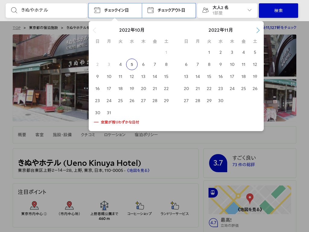Advance calendar to next month arrow
Viewport: 309px width, 232px height.
click(258, 30)
